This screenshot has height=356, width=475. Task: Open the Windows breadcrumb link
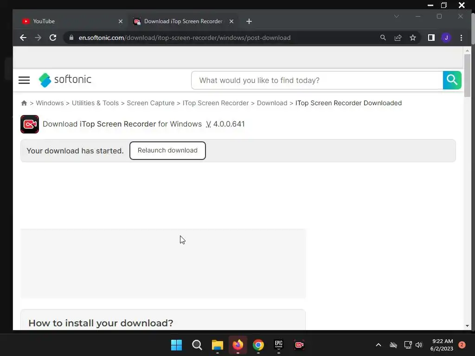click(50, 103)
